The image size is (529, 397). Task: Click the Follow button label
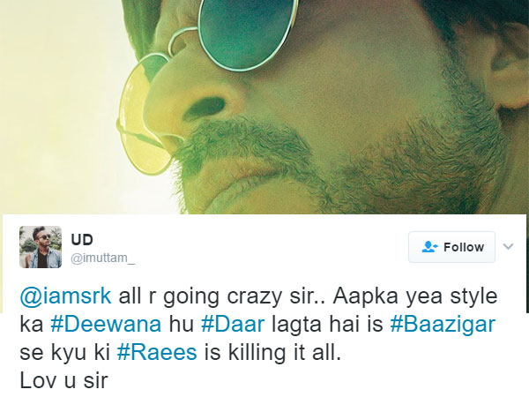coord(464,248)
